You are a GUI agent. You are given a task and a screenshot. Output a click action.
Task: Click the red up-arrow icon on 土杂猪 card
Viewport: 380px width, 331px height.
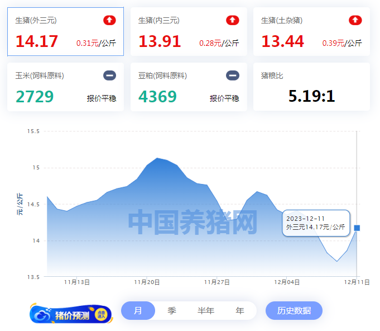click(x=355, y=20)
